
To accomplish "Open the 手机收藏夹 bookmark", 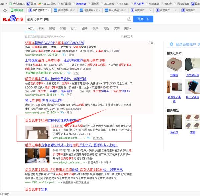I will (17, 4).
